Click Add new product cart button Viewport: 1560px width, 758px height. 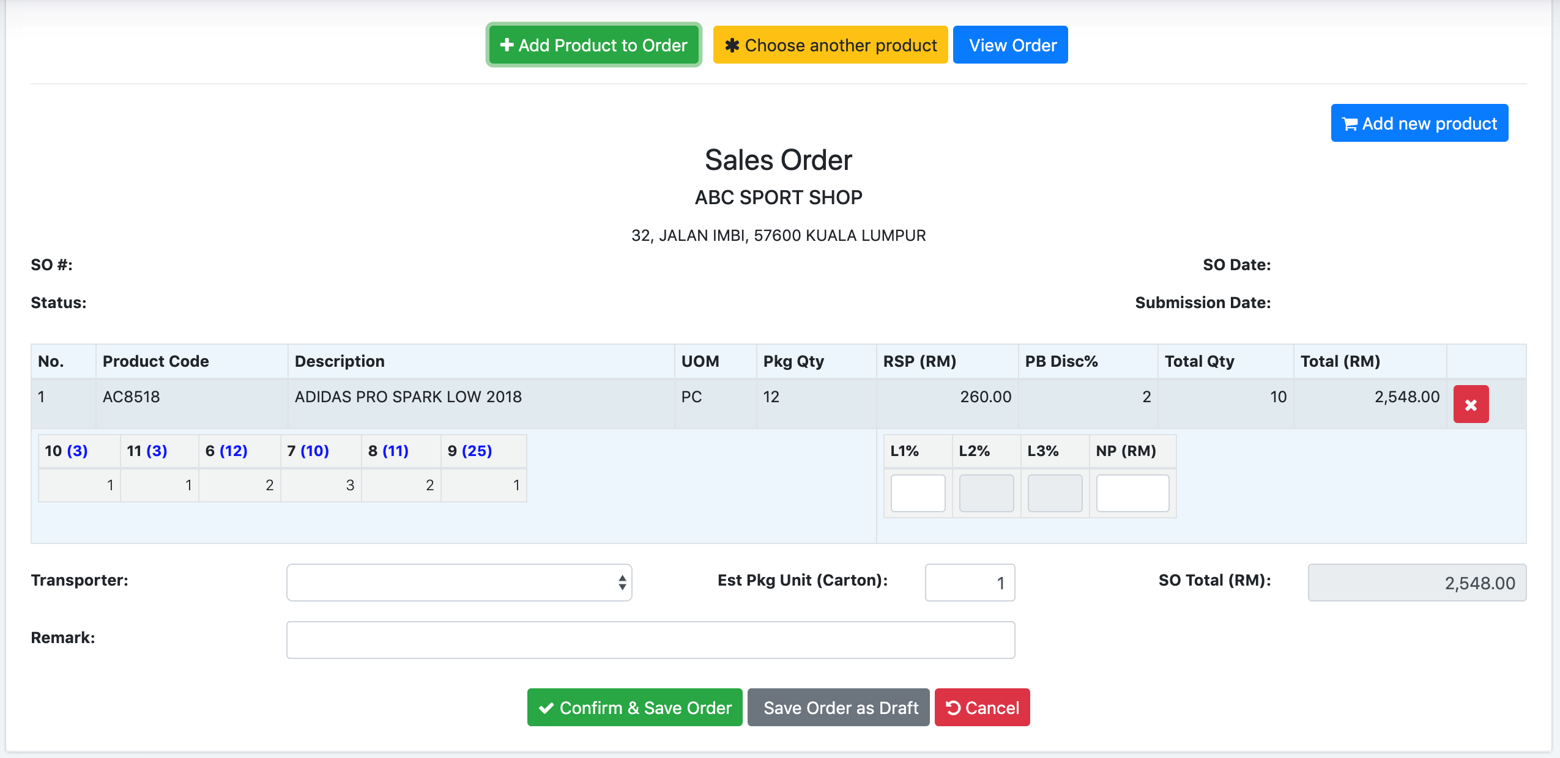[x=1419, y=123]
